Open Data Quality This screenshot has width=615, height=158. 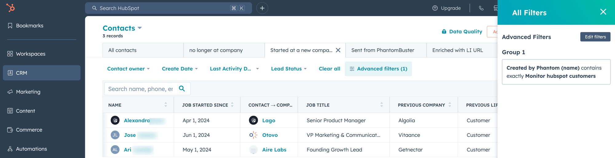[x=462, y=32]
